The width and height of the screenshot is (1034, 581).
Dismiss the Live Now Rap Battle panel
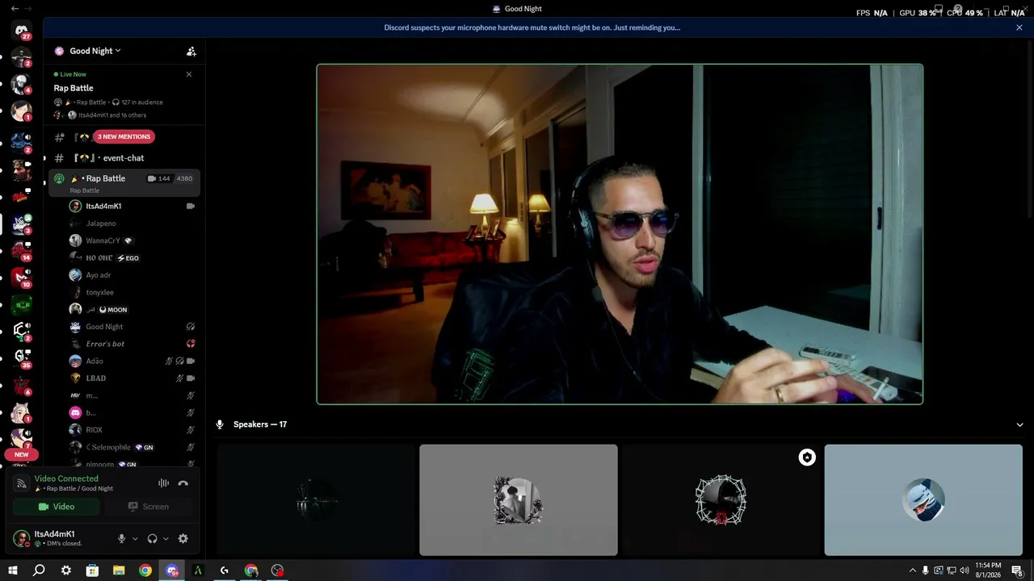[x=189, y=74]
